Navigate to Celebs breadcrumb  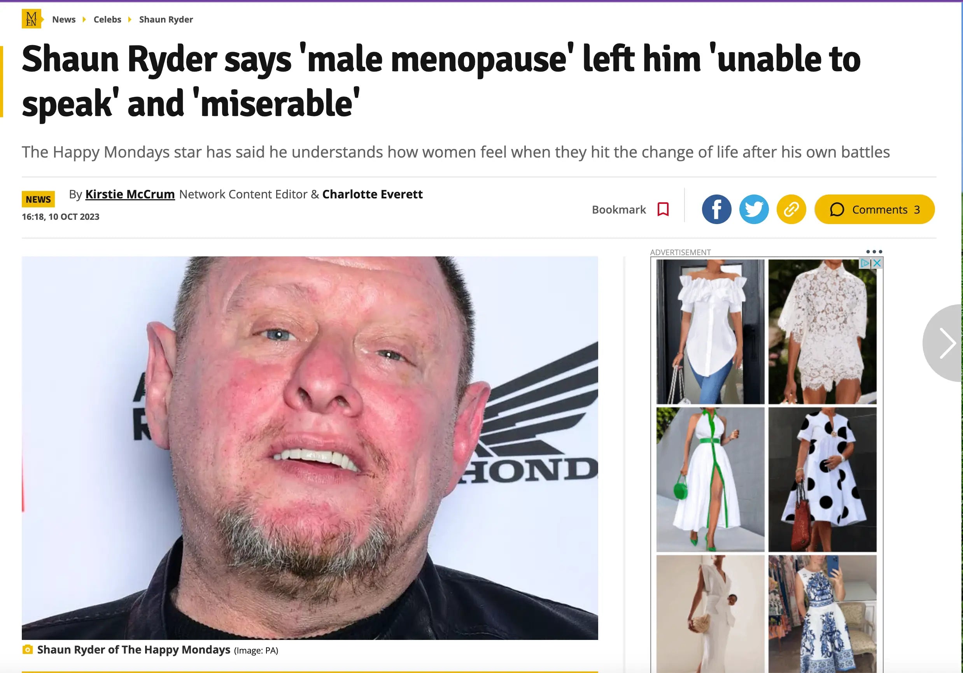coord(107,19)
